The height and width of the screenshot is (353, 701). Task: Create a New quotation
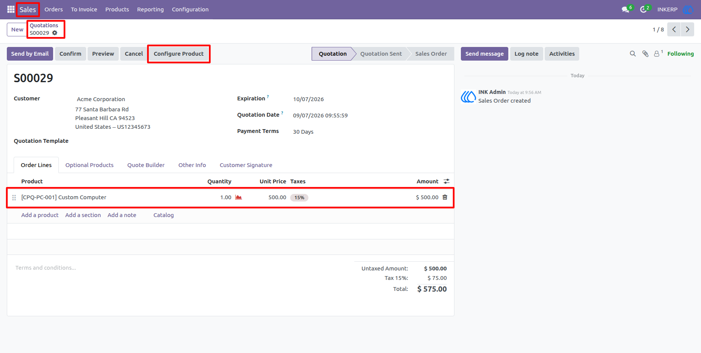pos(17,30)
